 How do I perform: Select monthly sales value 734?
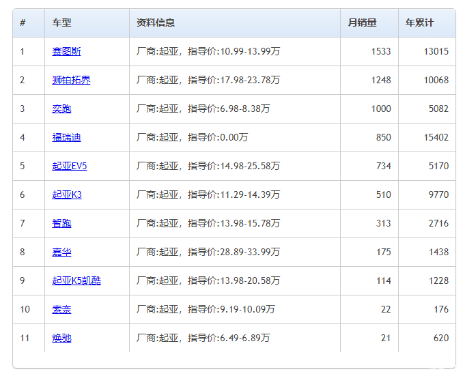click(384, 166)
